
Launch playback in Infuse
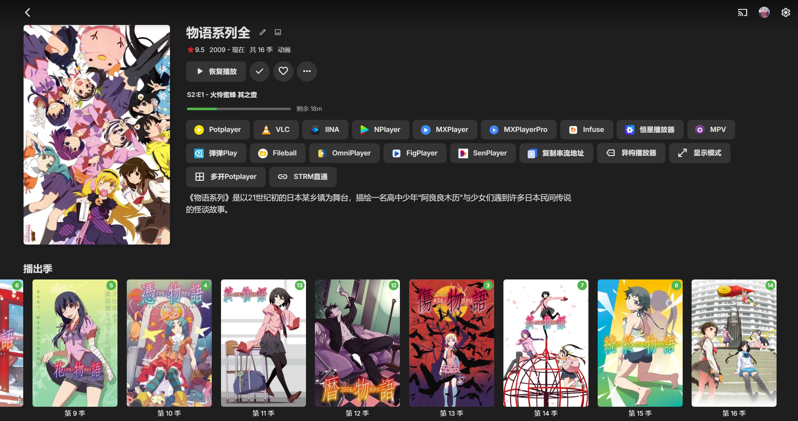tap(587, 129)
